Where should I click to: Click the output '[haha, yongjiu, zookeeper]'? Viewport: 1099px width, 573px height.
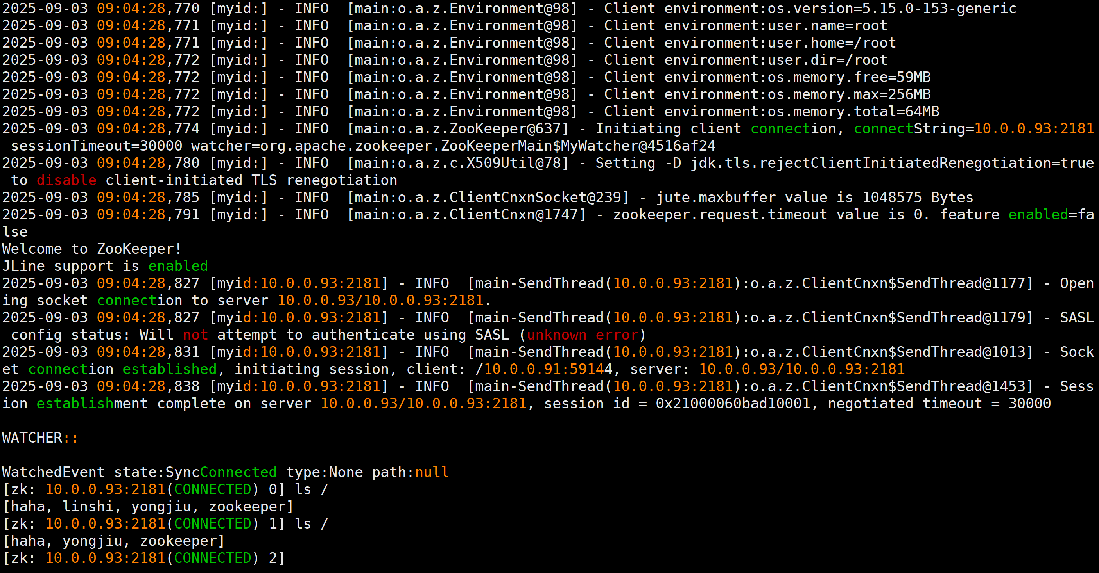tap(113, 541)
